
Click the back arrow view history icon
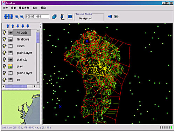[110, 16]
